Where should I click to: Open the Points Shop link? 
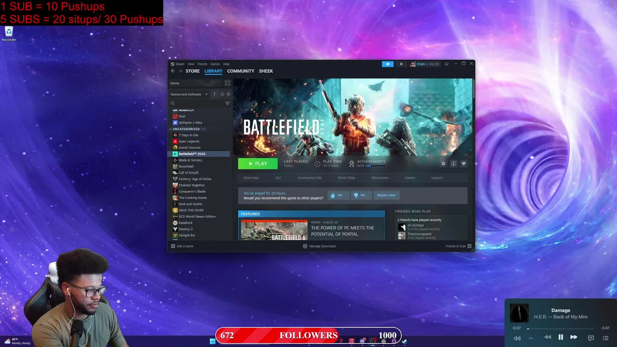tap(346, 178)
